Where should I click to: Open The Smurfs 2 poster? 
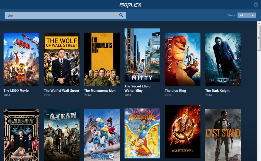point(102,135)
